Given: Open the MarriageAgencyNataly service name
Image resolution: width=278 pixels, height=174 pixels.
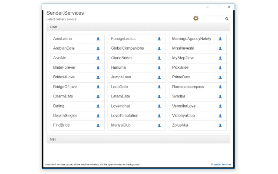Looking at the screenshot, I should pyautogui.click(x=192, y=39).
